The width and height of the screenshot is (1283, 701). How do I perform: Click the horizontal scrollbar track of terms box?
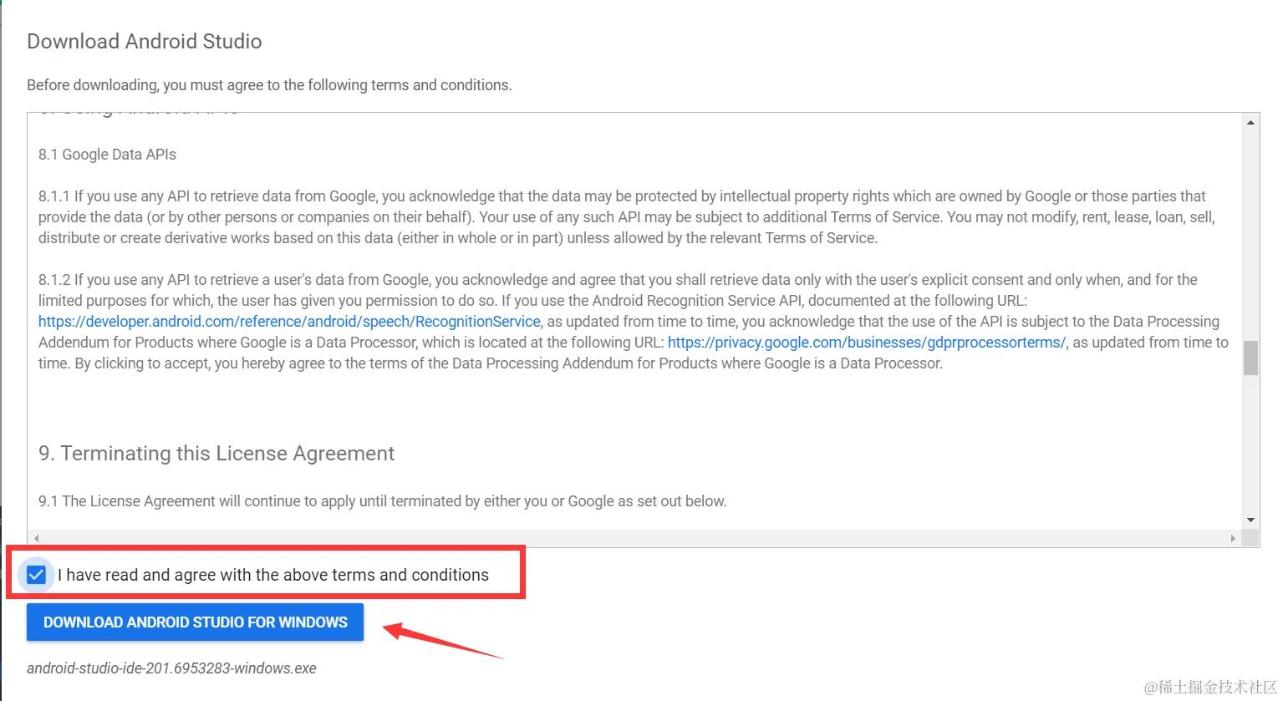tap(634, 539)
